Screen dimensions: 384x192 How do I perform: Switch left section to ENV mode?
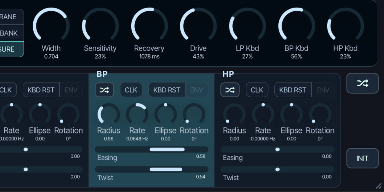tap(71, 90)
